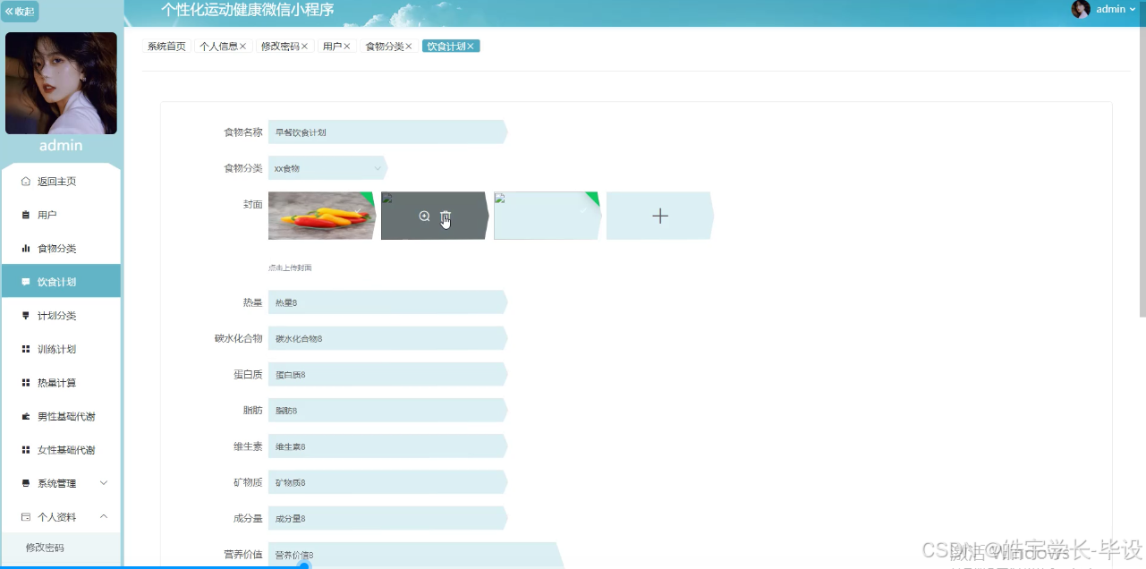Click the 点击上传封面 hint text
Viewport: 1146px width, 569px height.
(290, 268)
